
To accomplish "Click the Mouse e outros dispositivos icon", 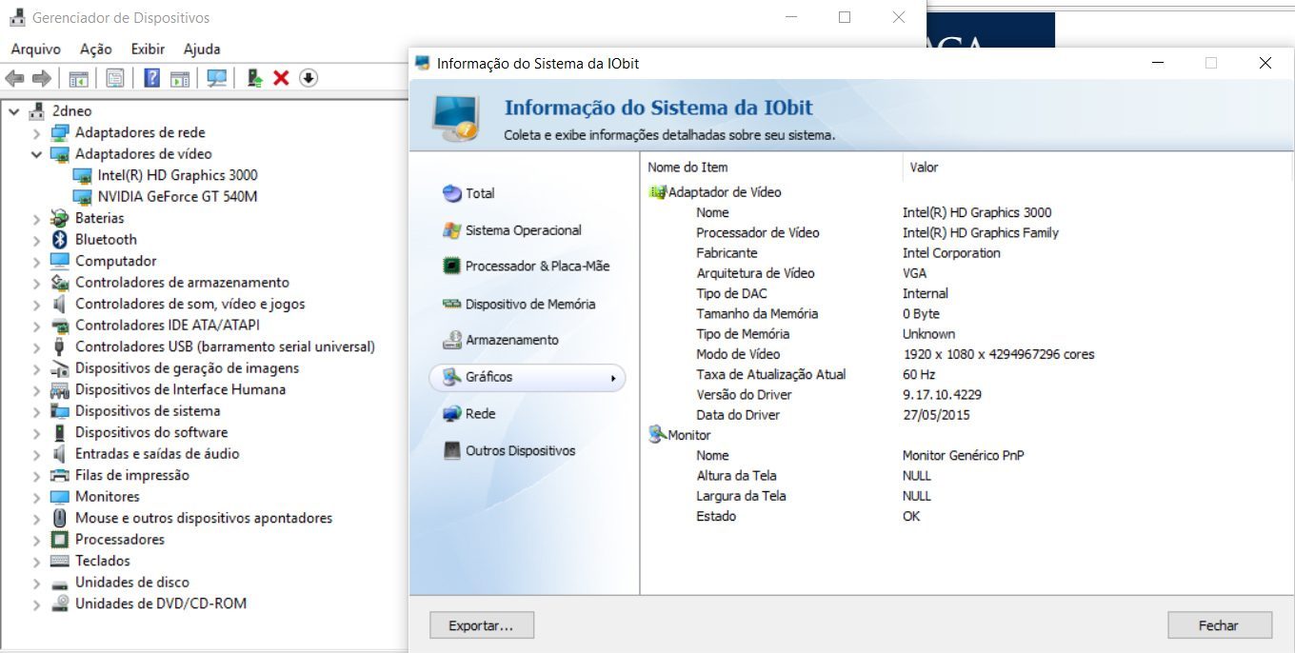I will [60, 518].
